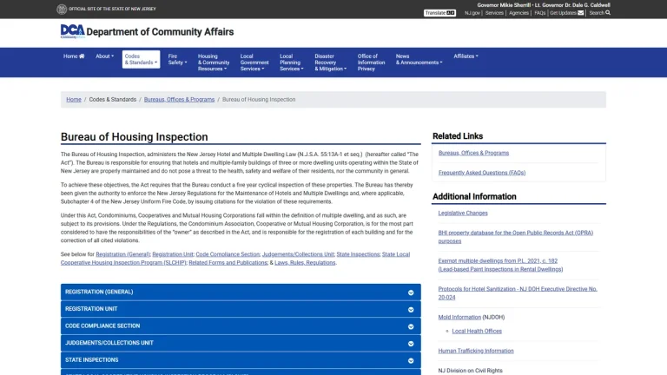
Task: Open Human Trafficking Information link
Action: point(476,351)
